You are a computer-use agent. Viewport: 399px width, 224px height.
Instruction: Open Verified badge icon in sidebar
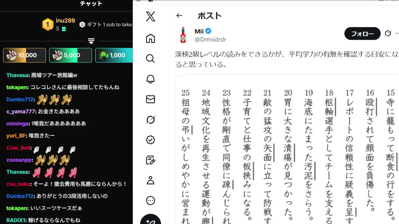pos(151,140)
